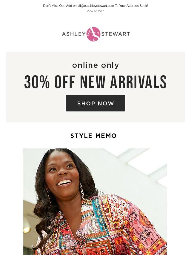Click the ceiling light in the photo corner
Viewport: 191px width, 255px height.
[x=27, y=230]
